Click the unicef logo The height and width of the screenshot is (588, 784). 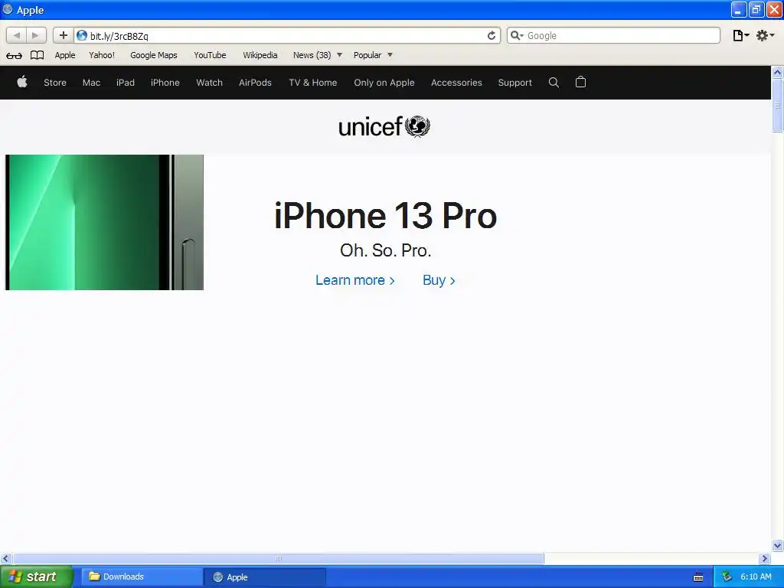pyautogui.click(x=384, y=126)
